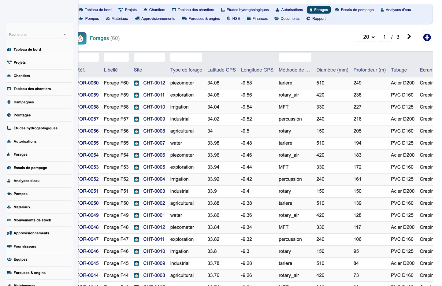This screenshot has width=442, height=286.
Task: Open site CHT-0001 link in F49 row
Action: 154,215
